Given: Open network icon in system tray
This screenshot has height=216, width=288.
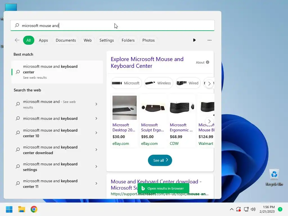Looking at the screenshot, I should point(246,209).
